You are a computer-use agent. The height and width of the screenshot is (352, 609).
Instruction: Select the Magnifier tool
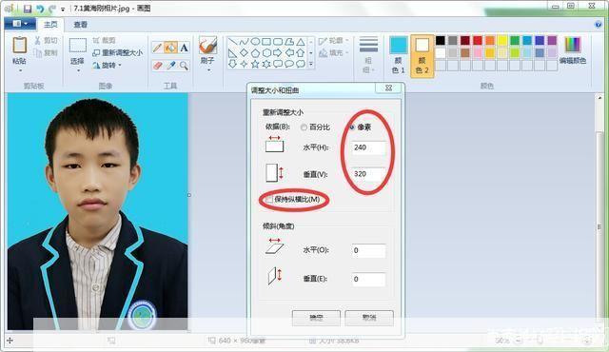[184, 66]
